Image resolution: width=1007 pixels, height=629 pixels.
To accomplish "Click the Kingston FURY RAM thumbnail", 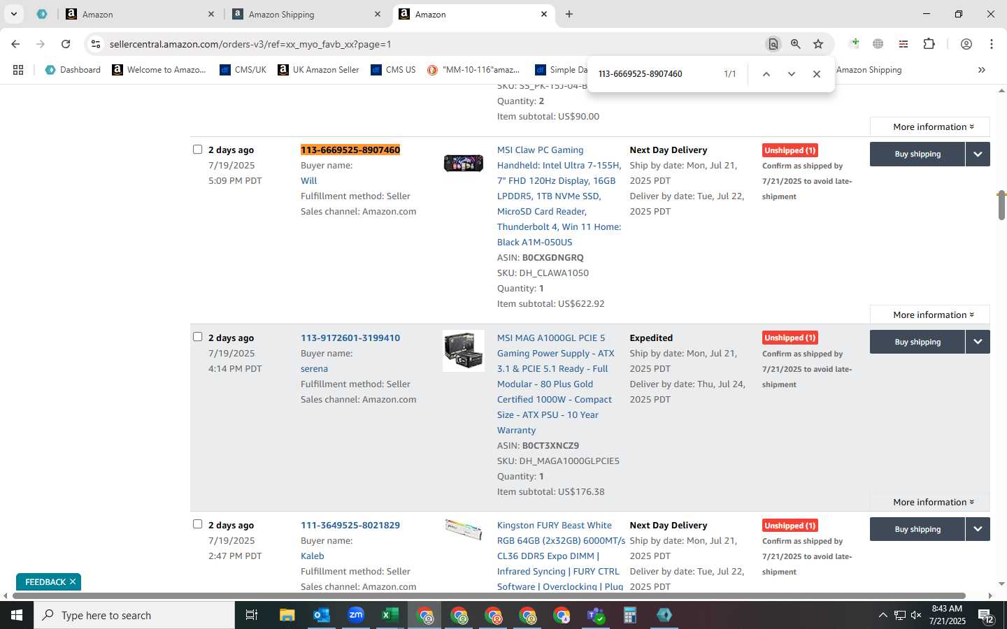I will point(464,530).
